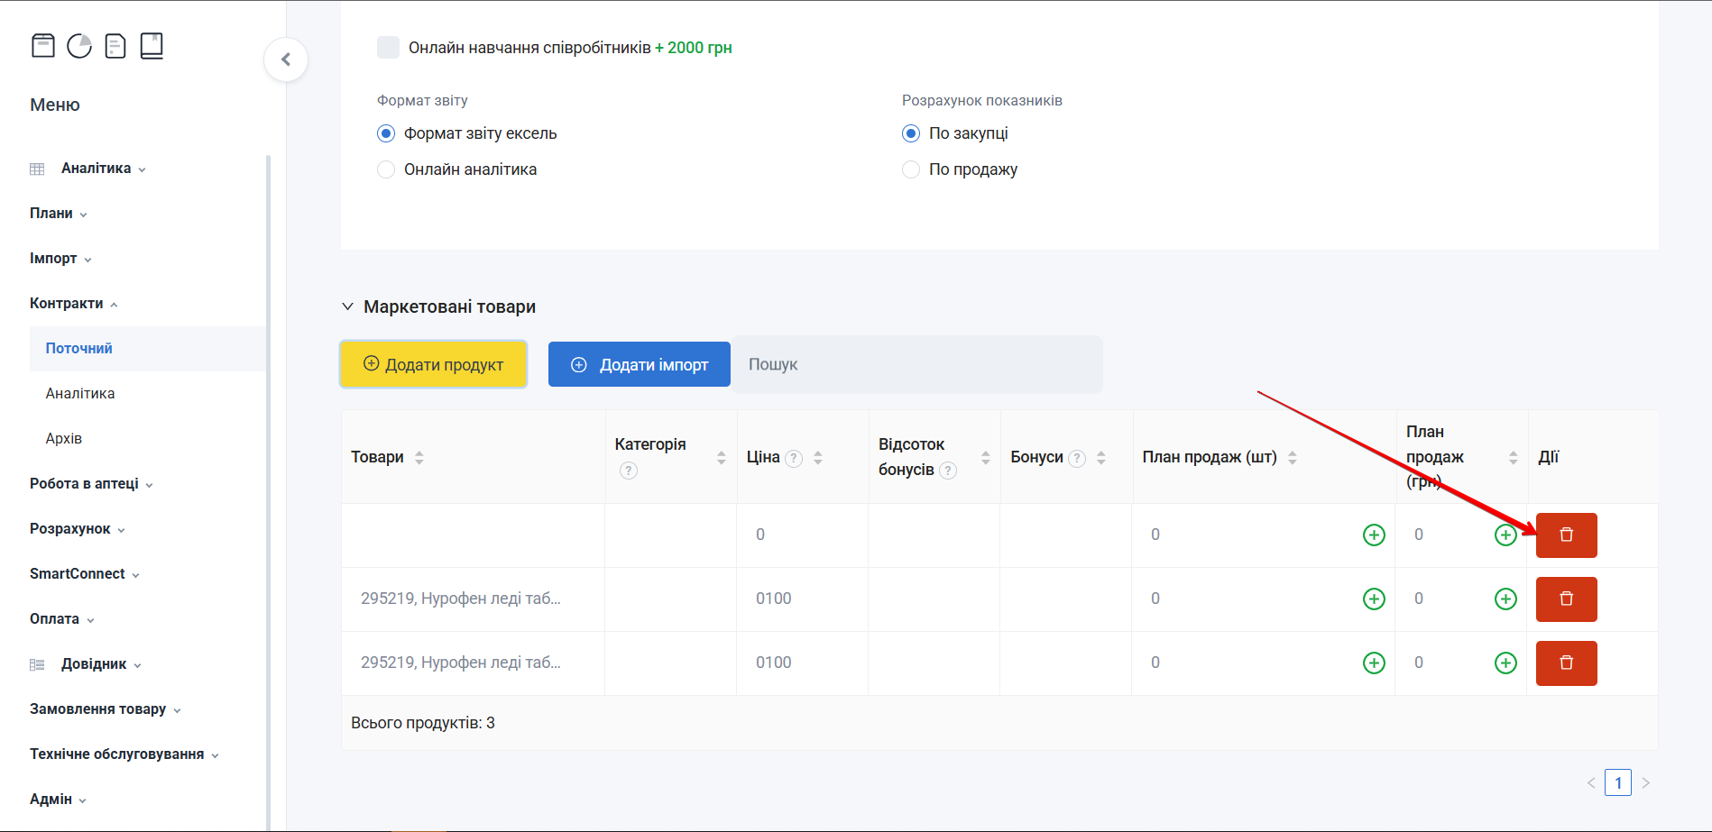Select the Онлайн аналітика report format
This screenshot has height=832, width=1712.
(386, 169)
